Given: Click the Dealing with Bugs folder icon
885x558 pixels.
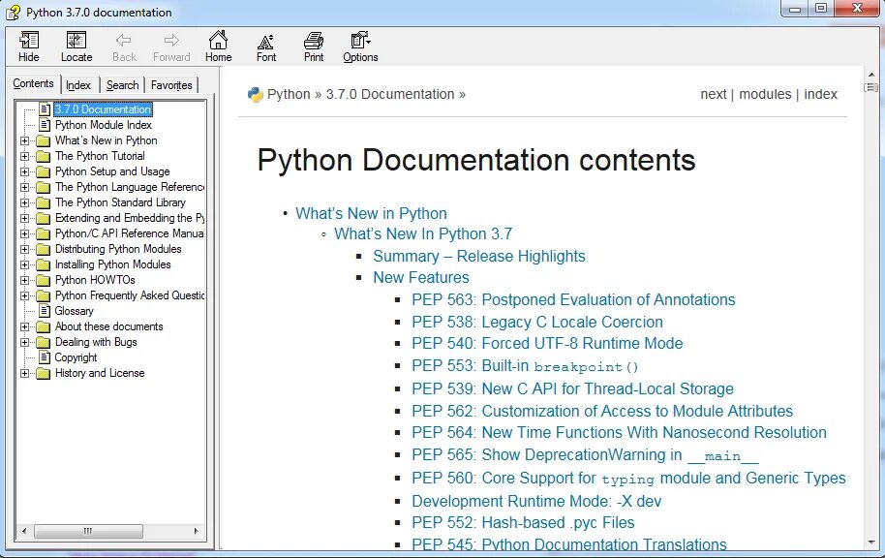Looking at the screenshot, I should [x=44, y=342].
